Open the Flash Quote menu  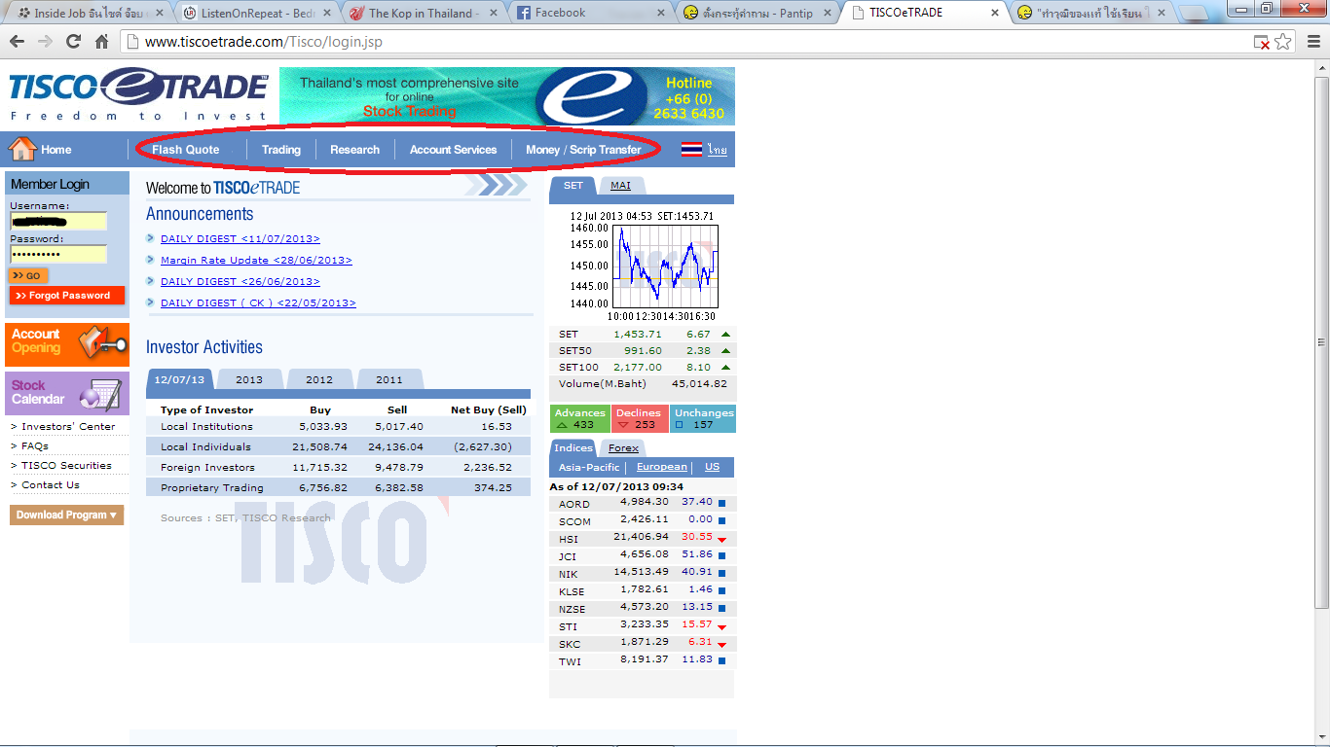pyautogui.click(x=186, y=150)
